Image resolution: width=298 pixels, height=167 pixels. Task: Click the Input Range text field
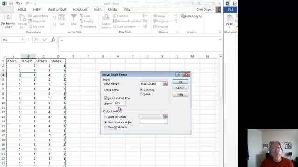pos(151,83)
